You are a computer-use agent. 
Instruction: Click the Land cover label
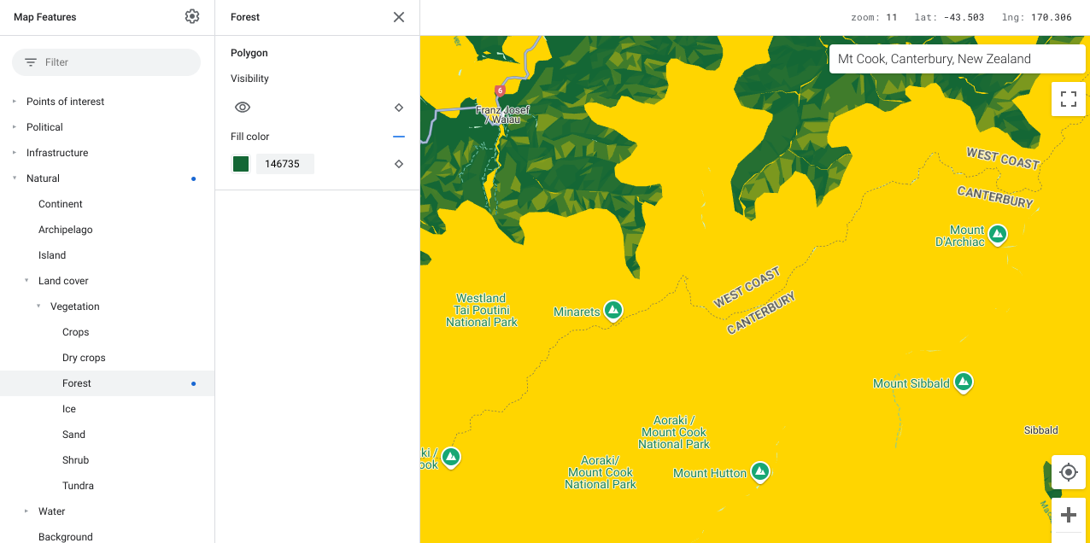click(63, 281)
